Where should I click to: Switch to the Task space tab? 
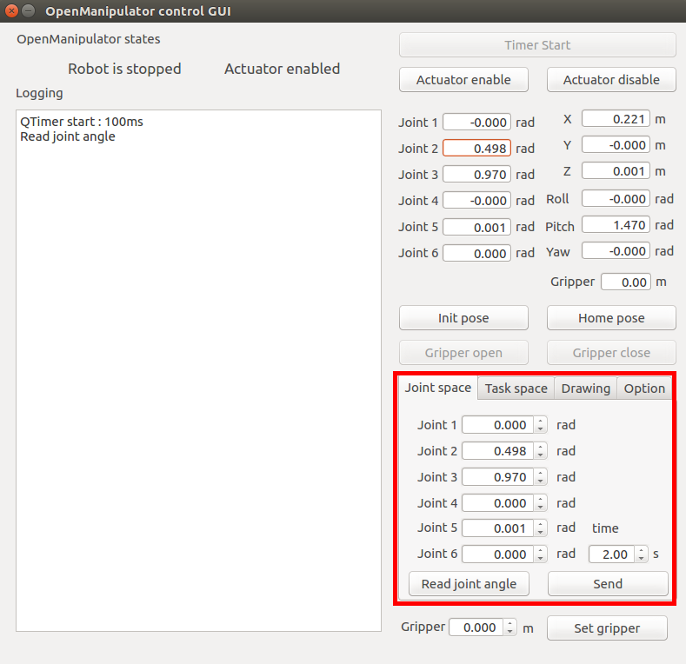[x=516, y=388]
